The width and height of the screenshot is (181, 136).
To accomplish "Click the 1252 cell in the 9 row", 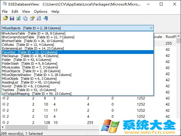I will point(141,98).
